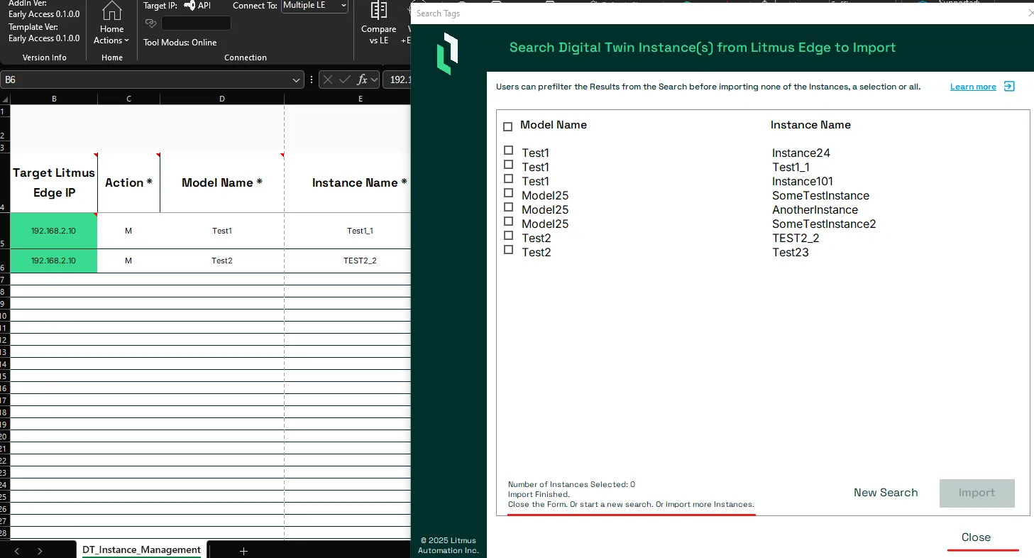
Task: Click Number of Instances Selected status text
Action: pyautogui.click(x=571, y=484)
